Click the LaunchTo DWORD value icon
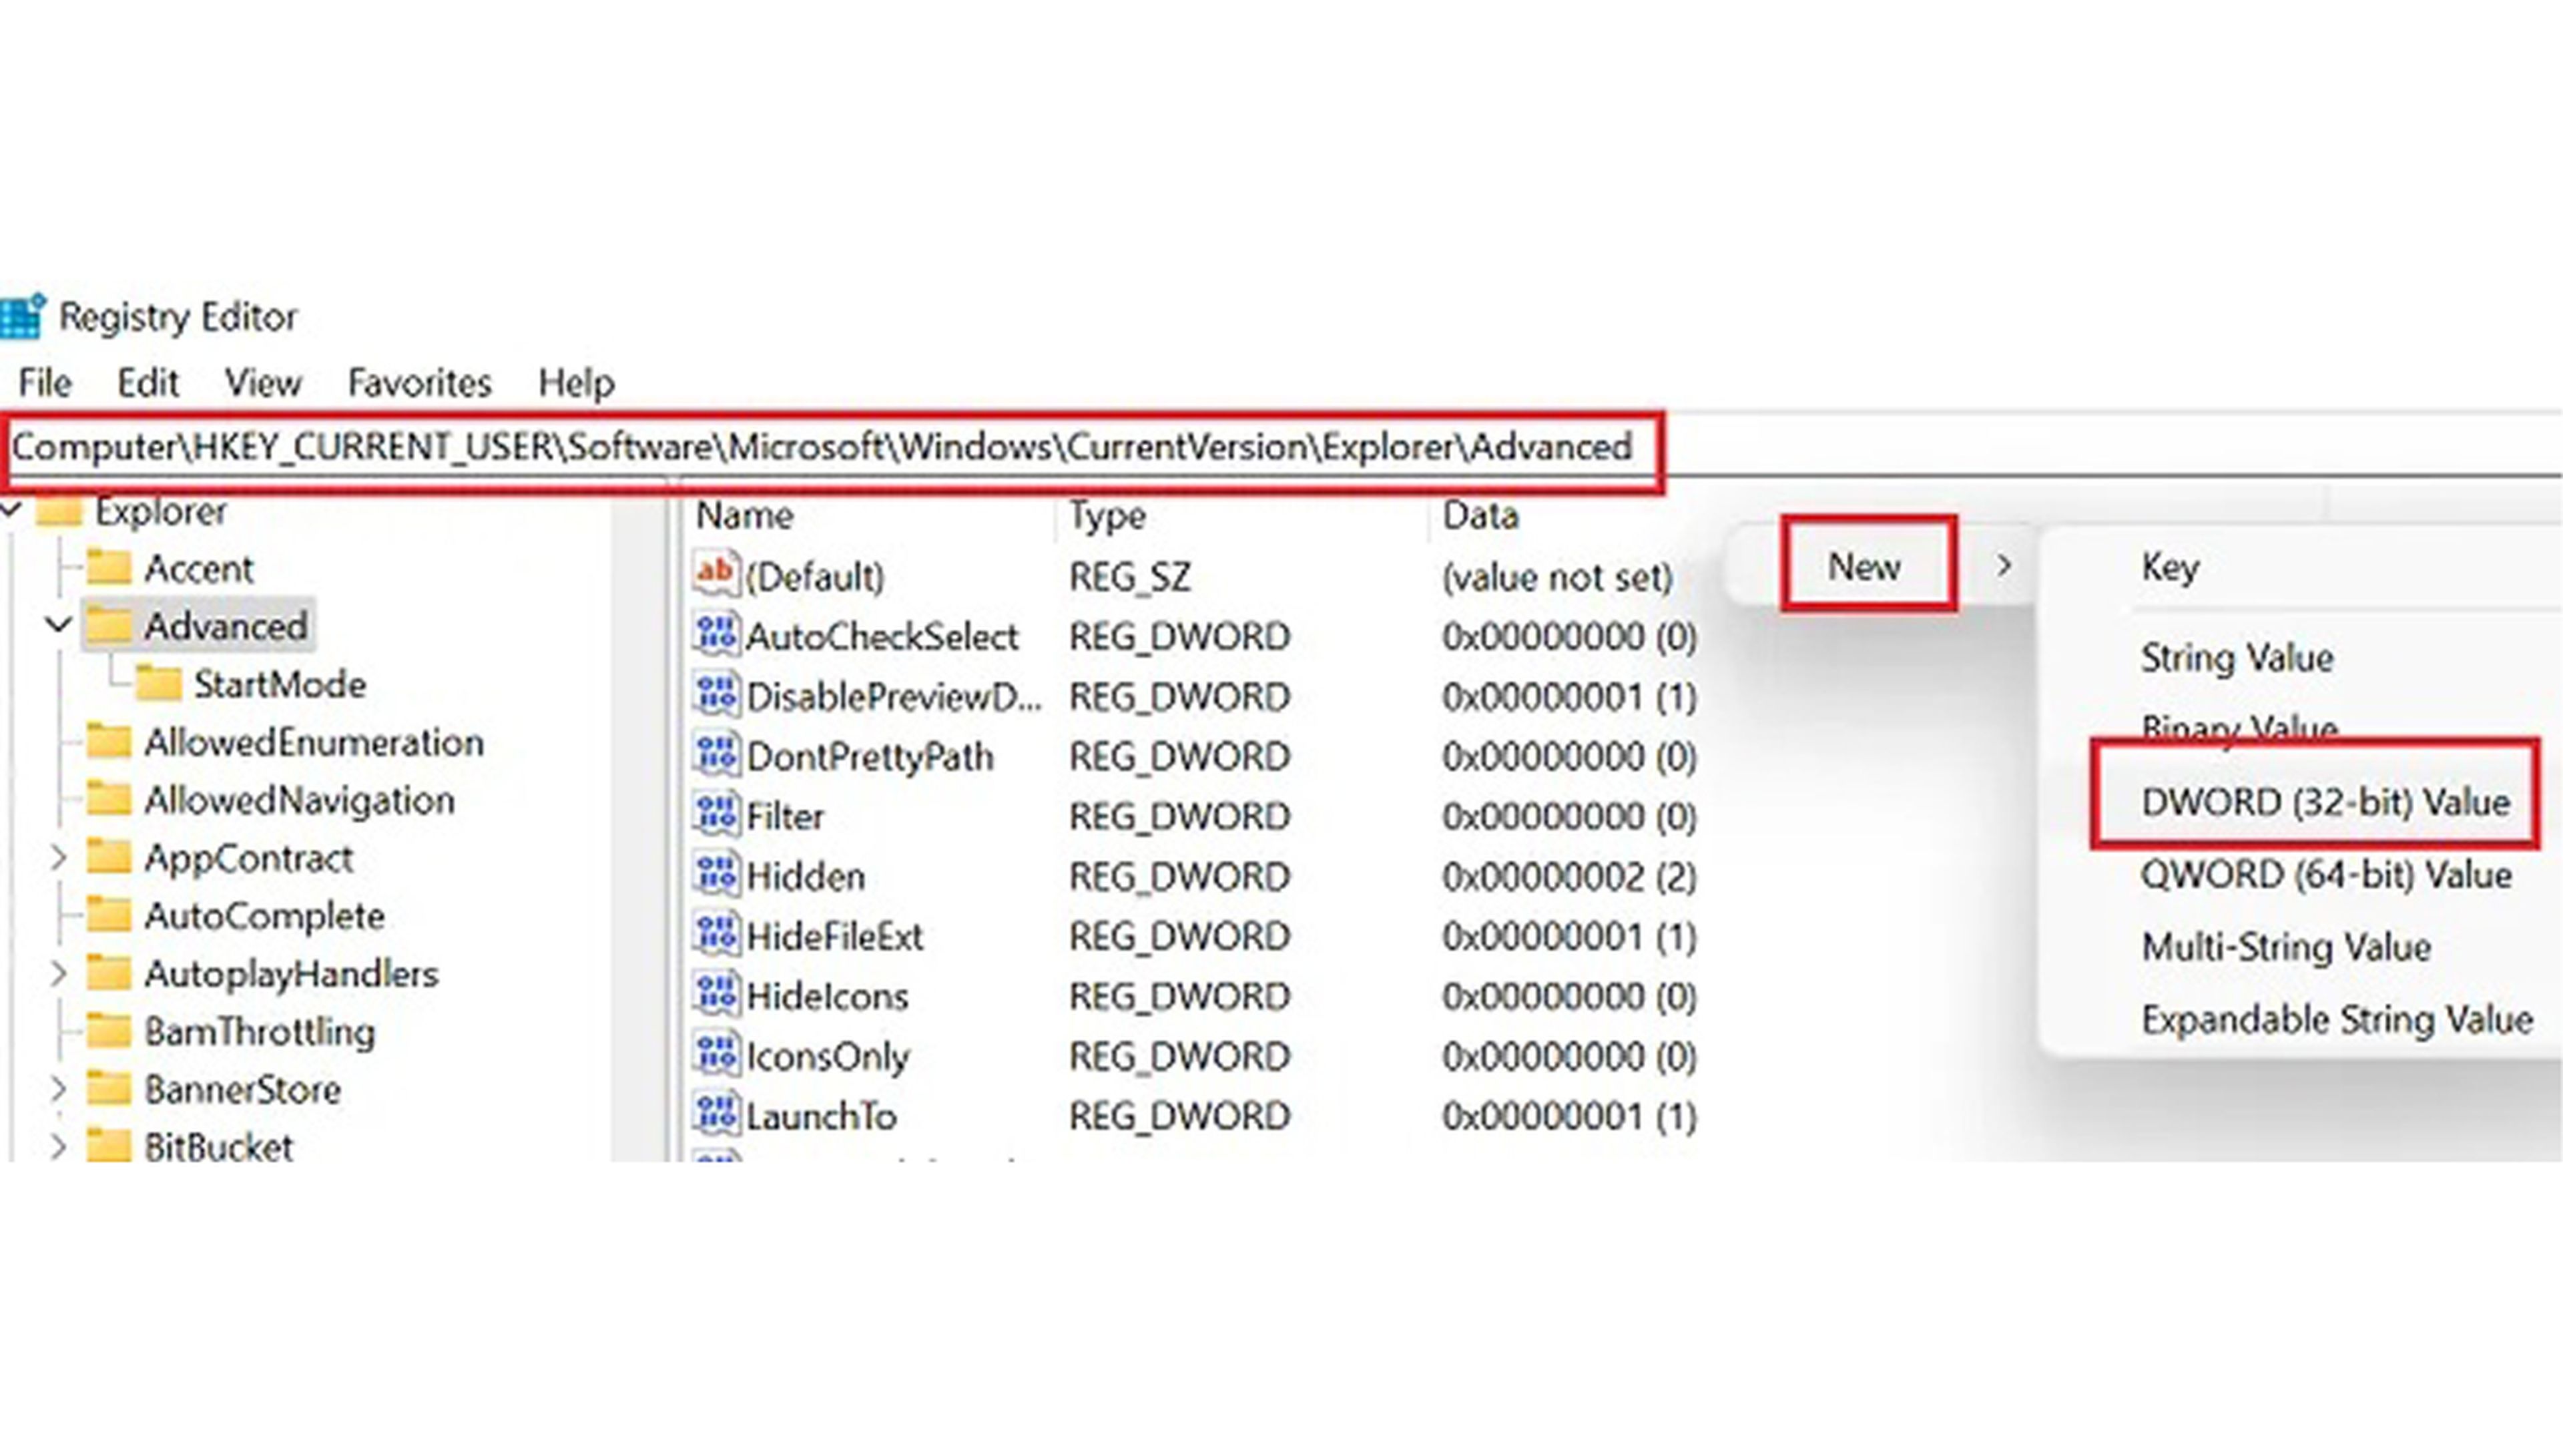 pyautogui.click(x=716, y=1116)
